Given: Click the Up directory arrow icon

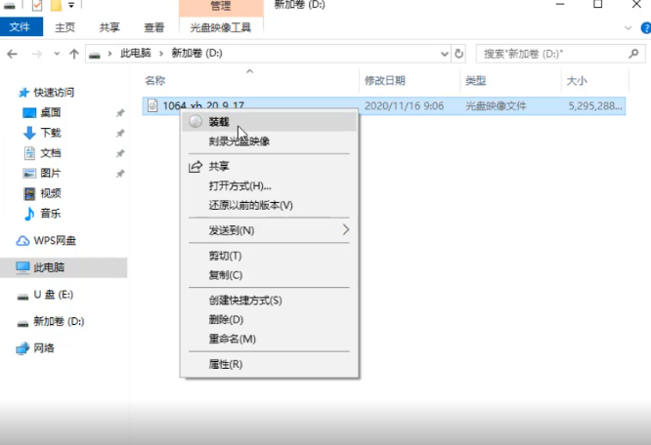Looking at the screenshot, I should [x=73, y=53].
